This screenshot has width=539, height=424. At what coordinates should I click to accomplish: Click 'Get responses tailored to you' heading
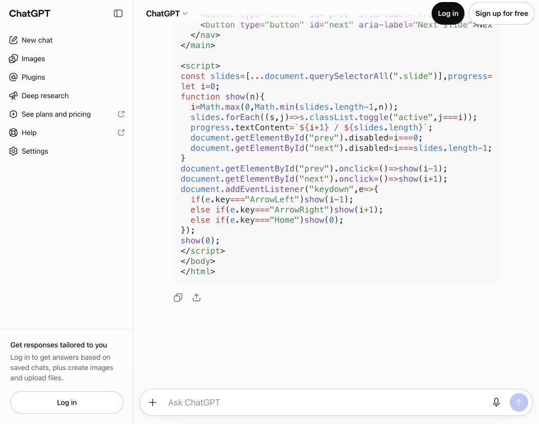59,345
